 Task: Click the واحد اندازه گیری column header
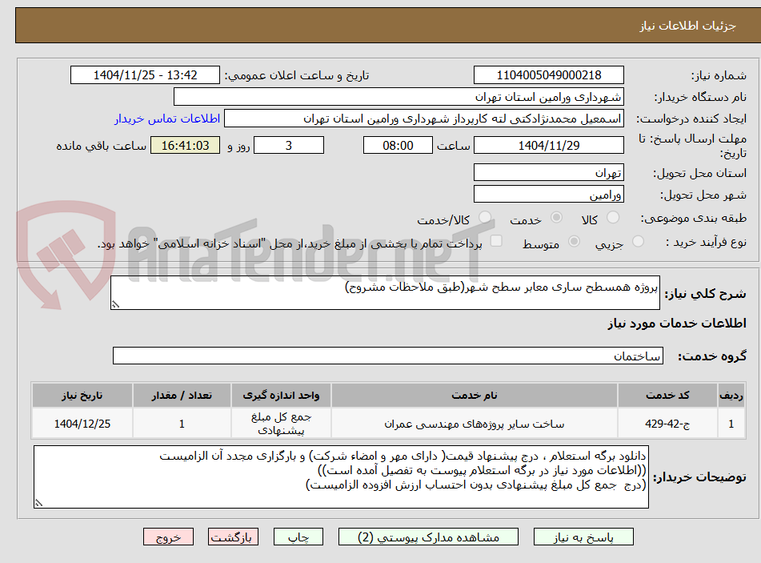tap(281, 396)
